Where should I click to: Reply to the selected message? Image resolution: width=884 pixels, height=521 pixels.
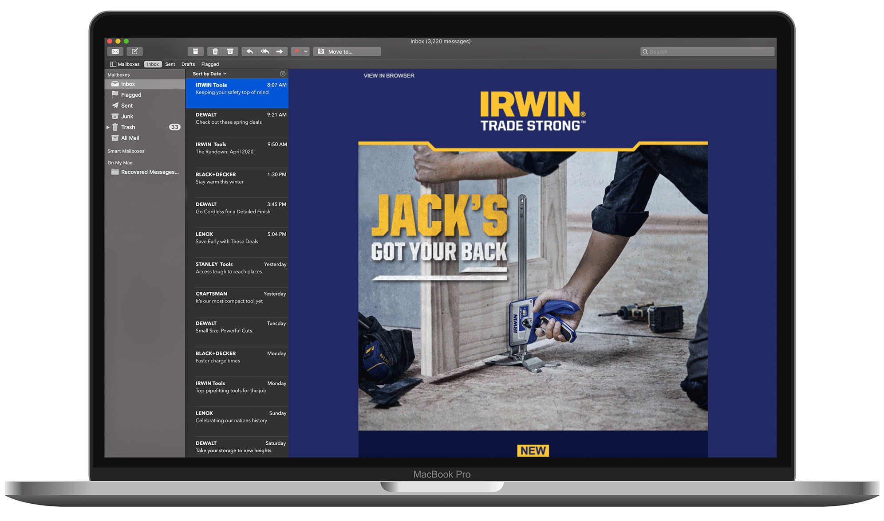250,51
